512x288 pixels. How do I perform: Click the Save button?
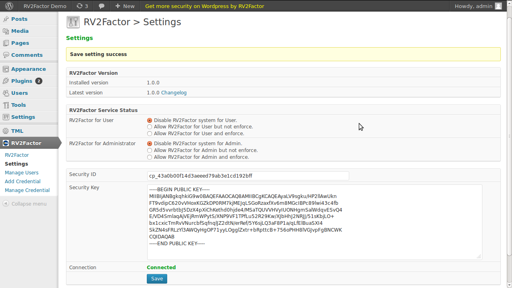[157, 278]
